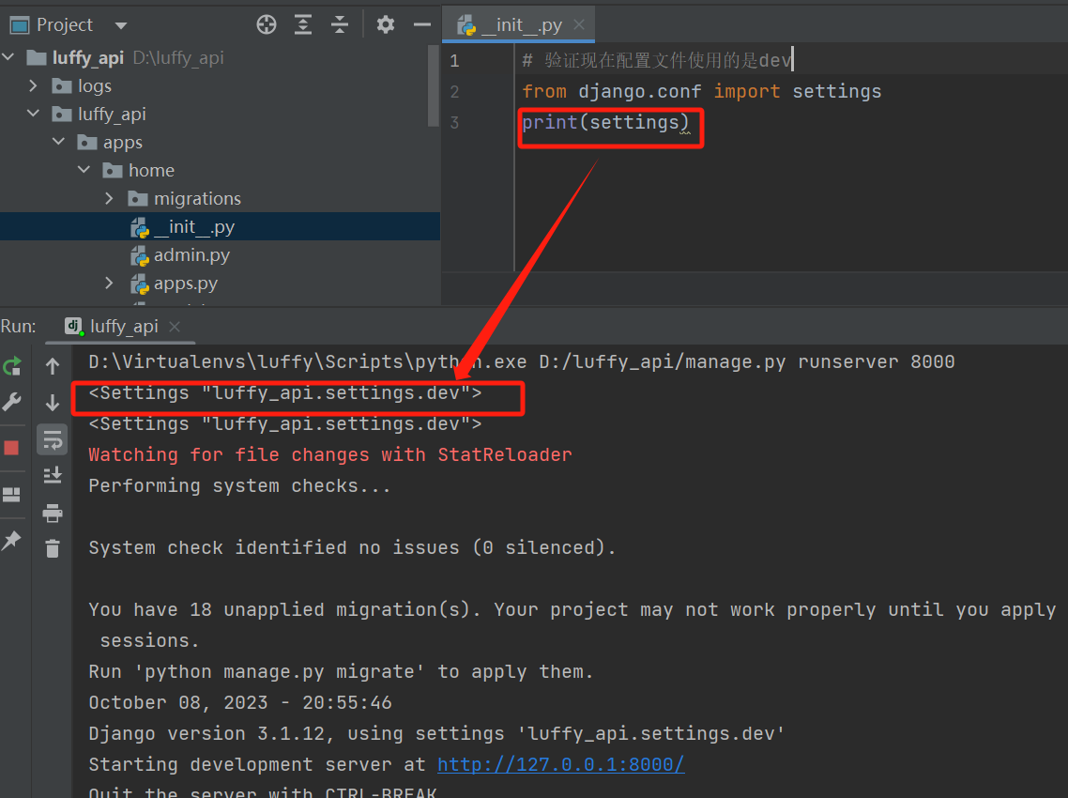Click line number 1 in editor gutter
This screenshot has height=798, width=1068.
click(455, 61)
